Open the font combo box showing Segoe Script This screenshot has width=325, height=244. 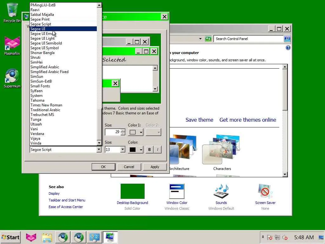point(65,150)
